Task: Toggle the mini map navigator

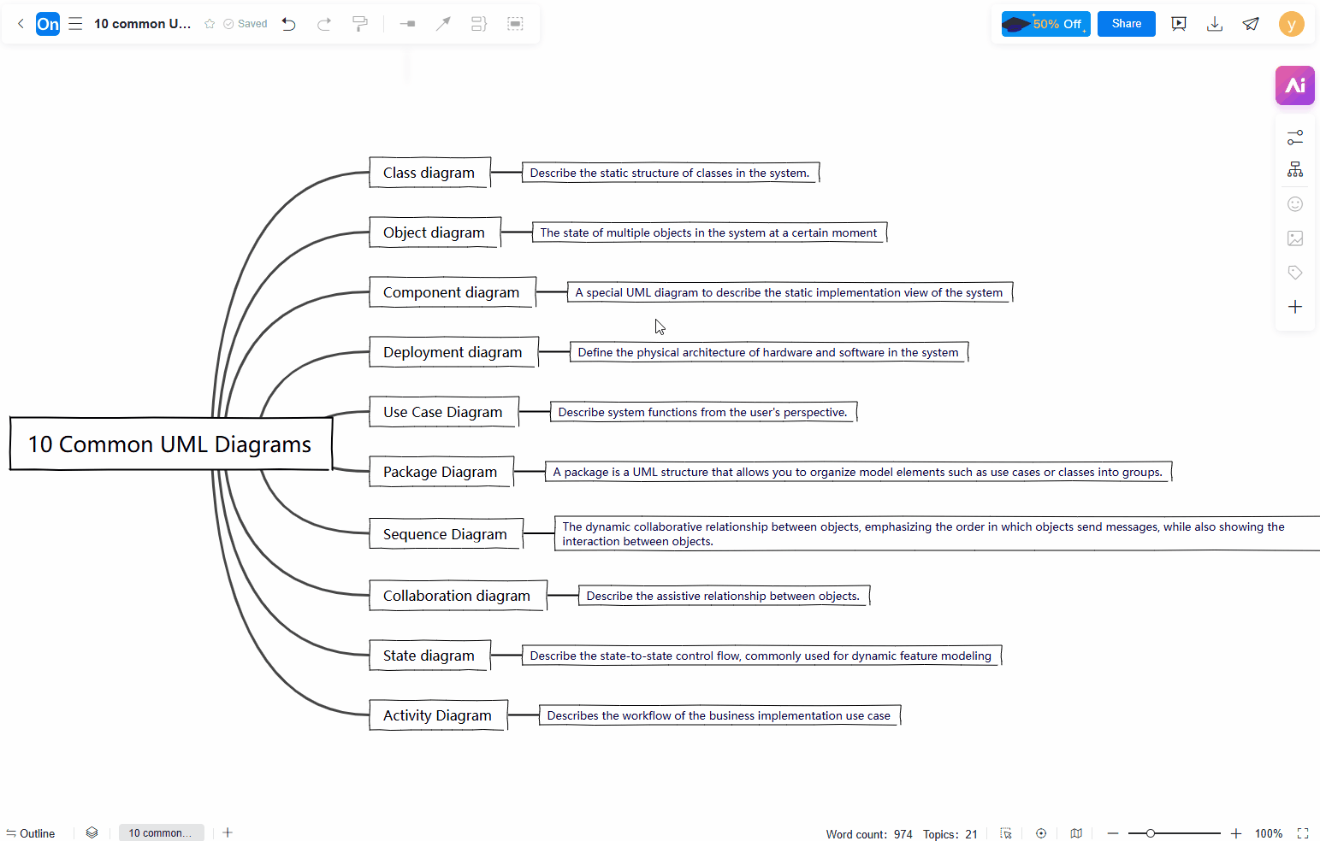Action: [x=1076, y=833]
